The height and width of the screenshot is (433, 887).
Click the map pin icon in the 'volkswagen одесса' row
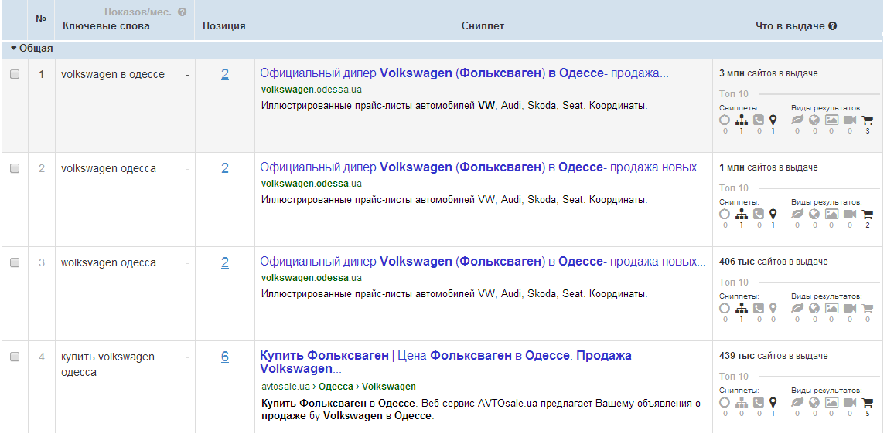click(x=773, y=215)
